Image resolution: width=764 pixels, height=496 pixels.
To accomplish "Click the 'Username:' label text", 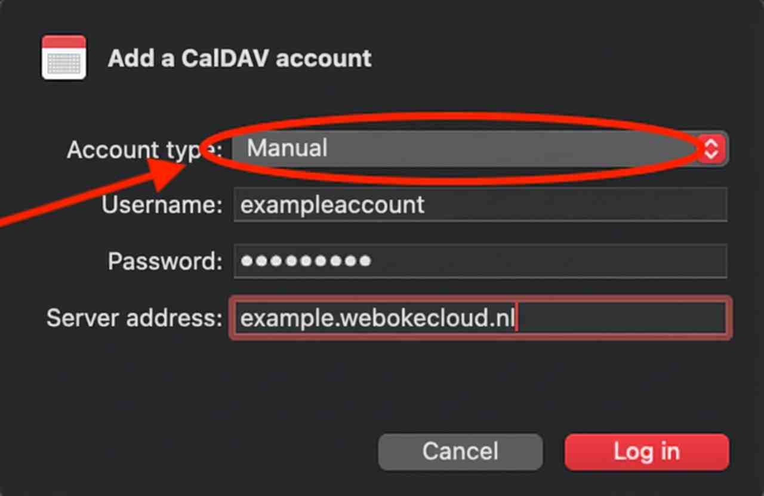I will [x=162, y=205].
